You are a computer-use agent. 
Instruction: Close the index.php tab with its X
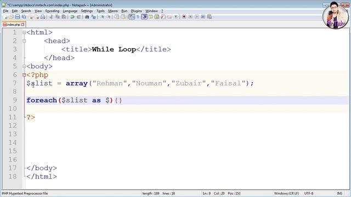pyautogui.click(x=23, y=25)
